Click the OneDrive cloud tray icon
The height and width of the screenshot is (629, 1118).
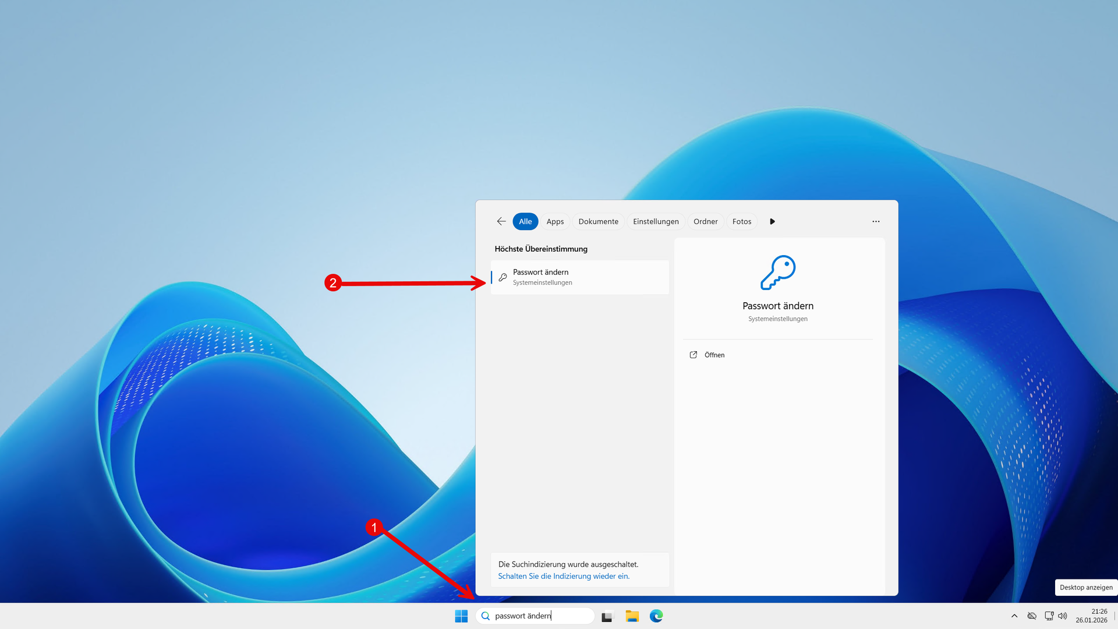[1032, 616]
